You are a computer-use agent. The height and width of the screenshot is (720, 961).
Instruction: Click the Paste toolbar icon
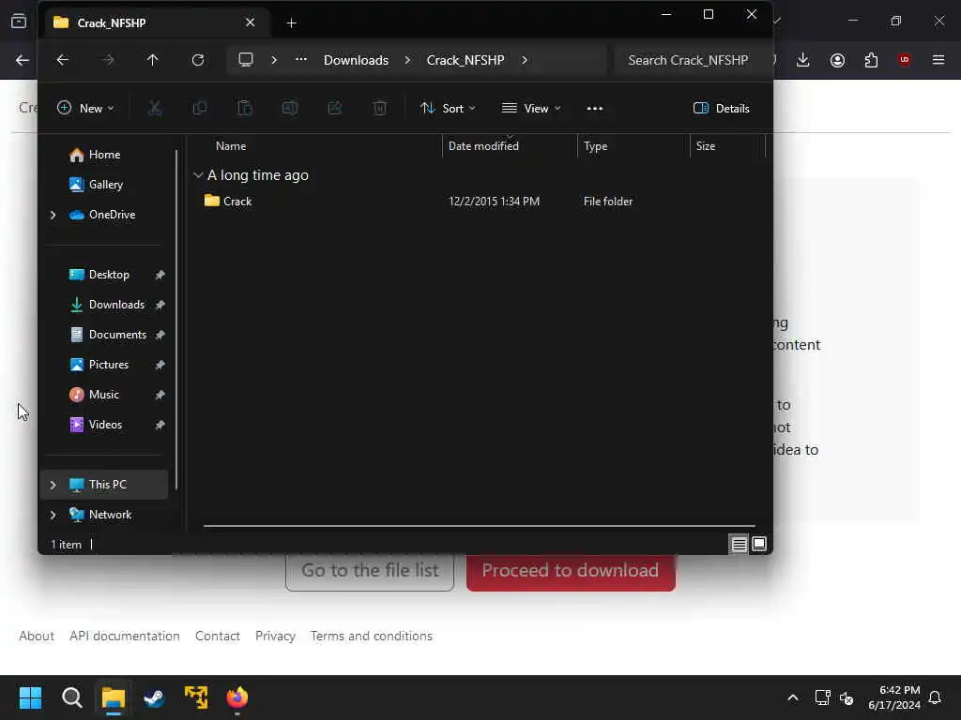[x=245, y=109]
